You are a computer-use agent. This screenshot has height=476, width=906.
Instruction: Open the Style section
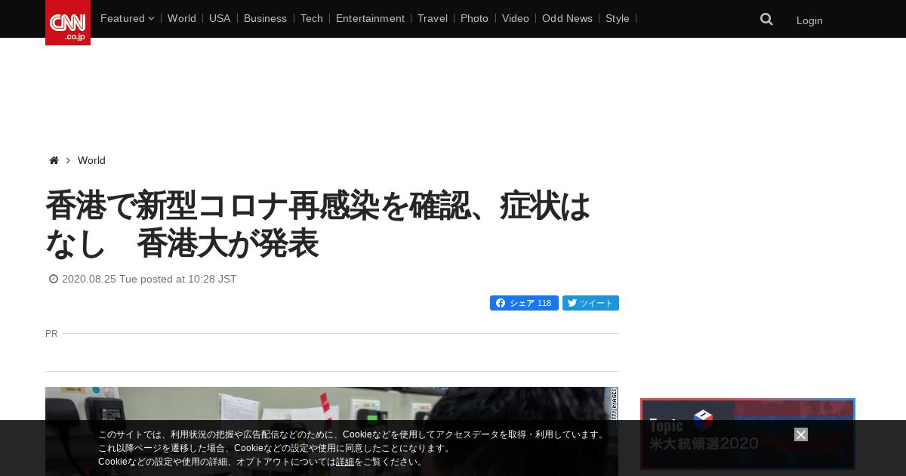pyautogui.click(x=618, y=18)
